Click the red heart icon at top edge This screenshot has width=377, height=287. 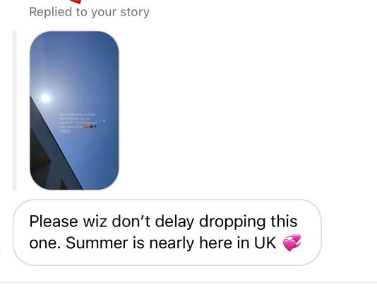(x=77, y=1)
